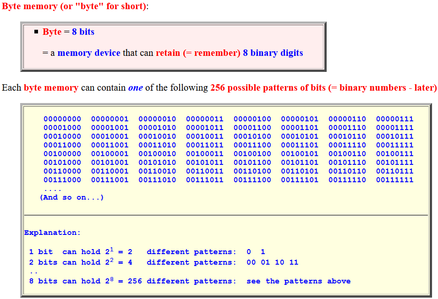Click the '00 01 10 11' patterns list

[x=272, y=262]
